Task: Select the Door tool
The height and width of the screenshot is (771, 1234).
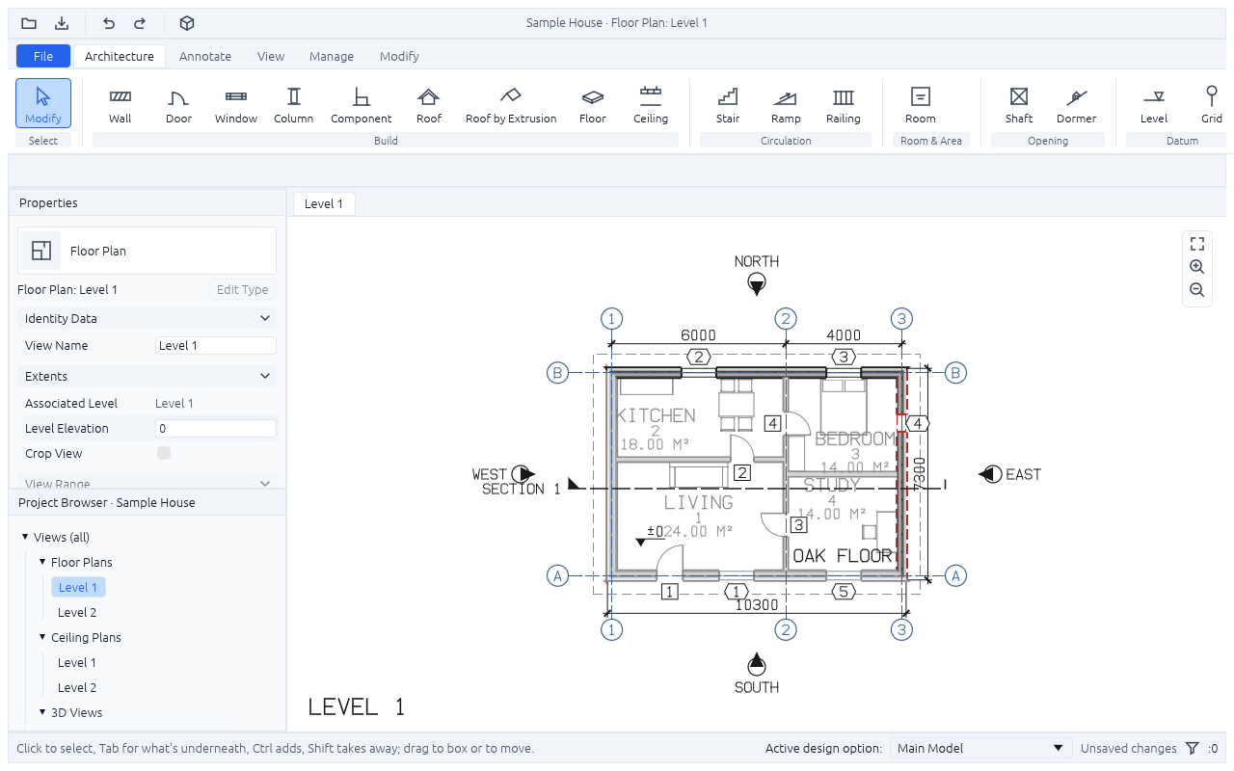Action: [178, 104]
